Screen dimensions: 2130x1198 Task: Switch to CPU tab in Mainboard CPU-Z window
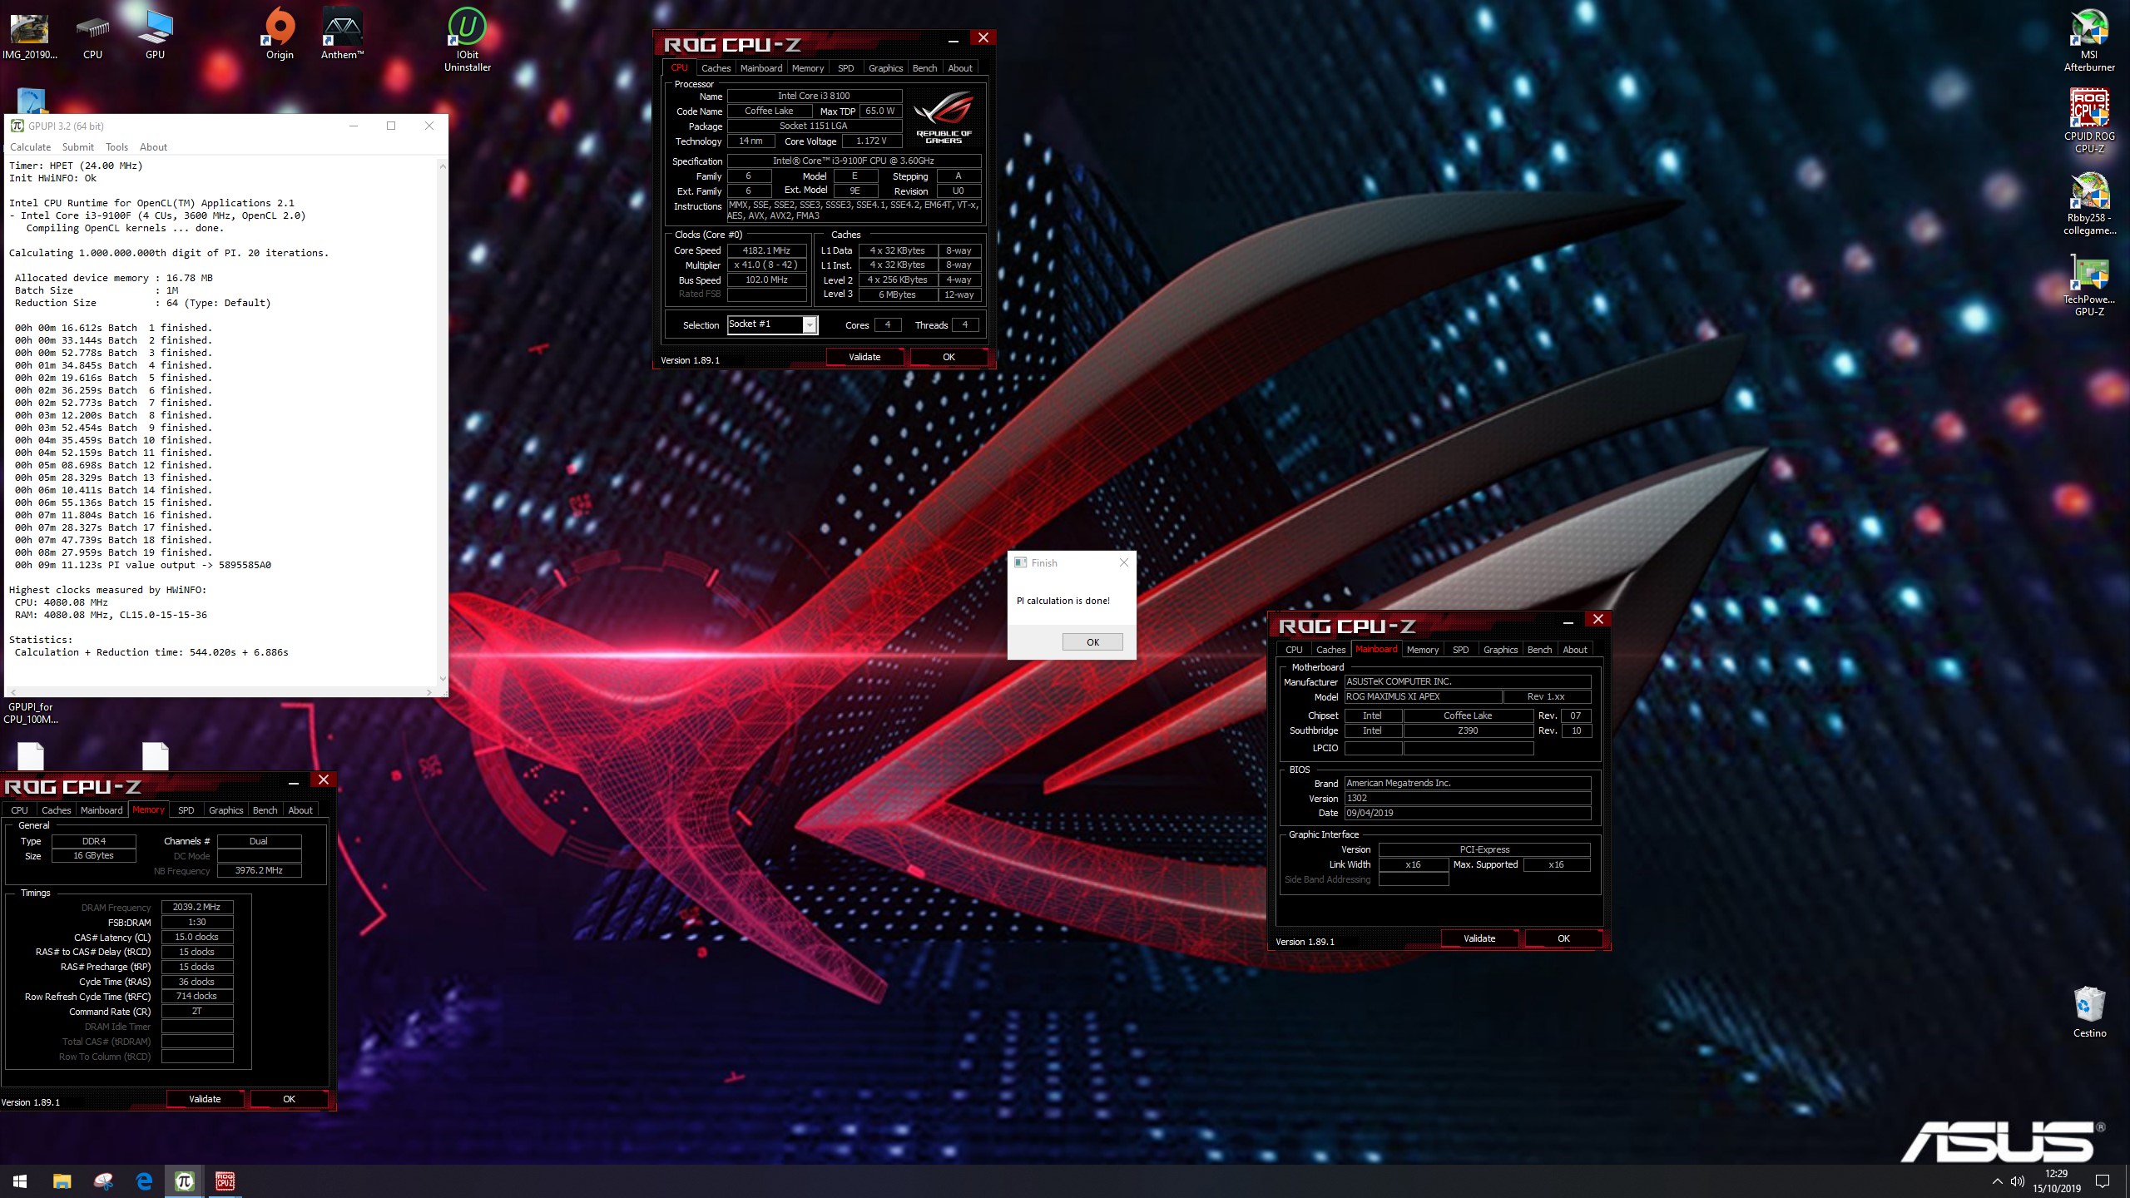coord(1294,650)
